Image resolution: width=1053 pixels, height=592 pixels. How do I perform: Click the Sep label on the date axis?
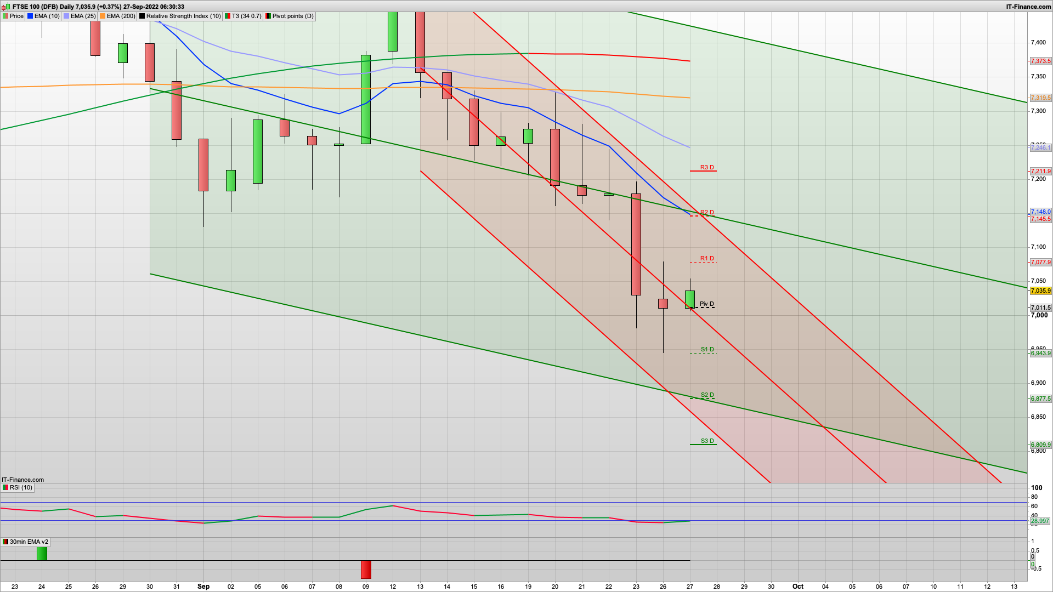click(x=203, y=587)
